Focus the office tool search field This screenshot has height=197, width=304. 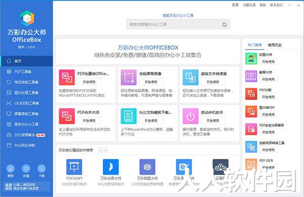point(178,24)
